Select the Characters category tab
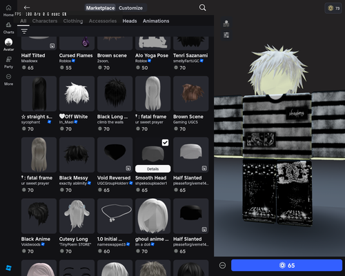Viewport: 345px width, 276px height. click(x=45, y=21)
